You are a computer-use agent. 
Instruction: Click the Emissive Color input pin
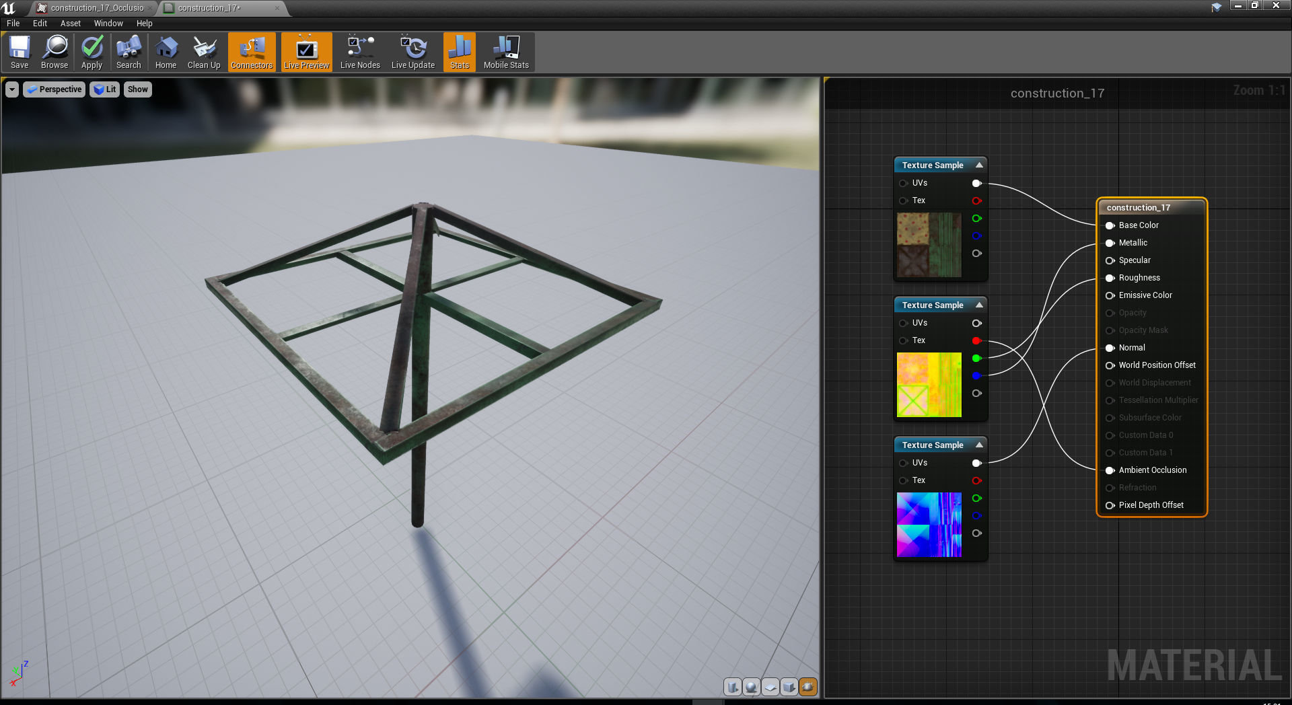click(1110, 295)
